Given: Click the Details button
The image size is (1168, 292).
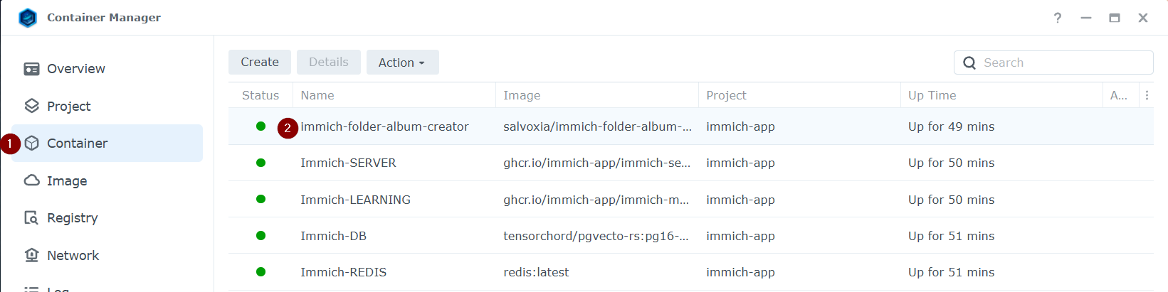Looking at the screenshot, I should pyautogui.click(x=329, y=63).
